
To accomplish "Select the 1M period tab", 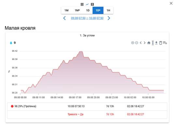I will [66, 10].
